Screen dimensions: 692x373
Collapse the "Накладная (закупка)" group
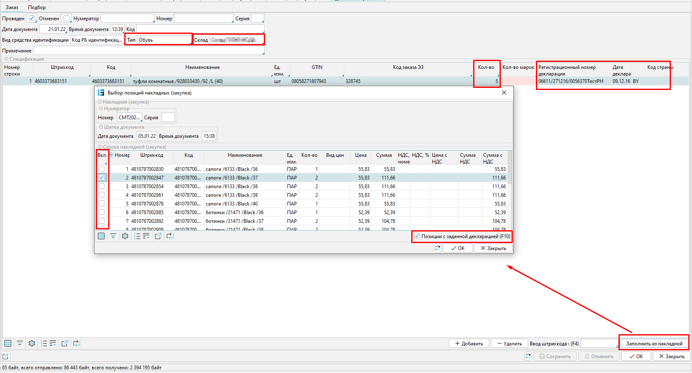(x=100, y=102)
